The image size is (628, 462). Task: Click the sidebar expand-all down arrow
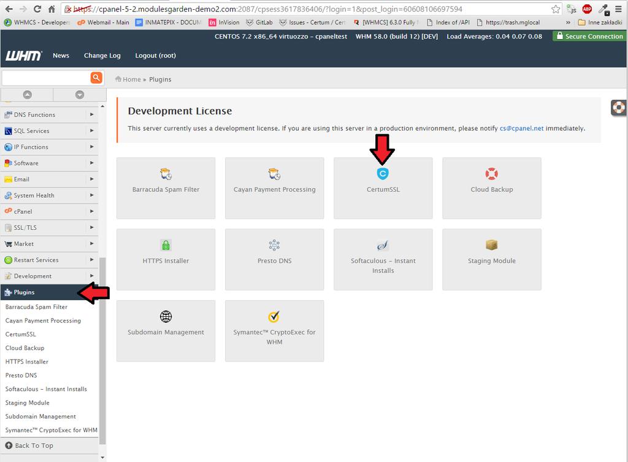point(80,95)
